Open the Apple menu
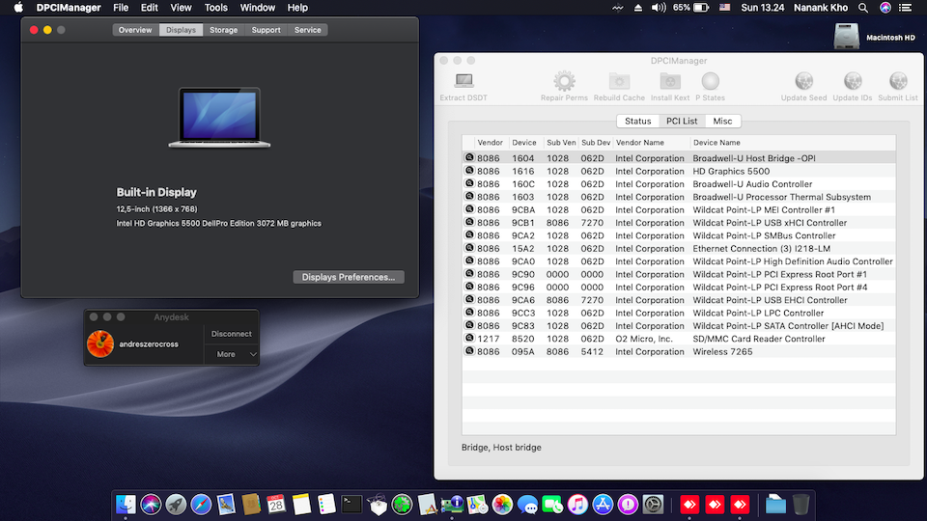927x521 pixels. point(18,8)
